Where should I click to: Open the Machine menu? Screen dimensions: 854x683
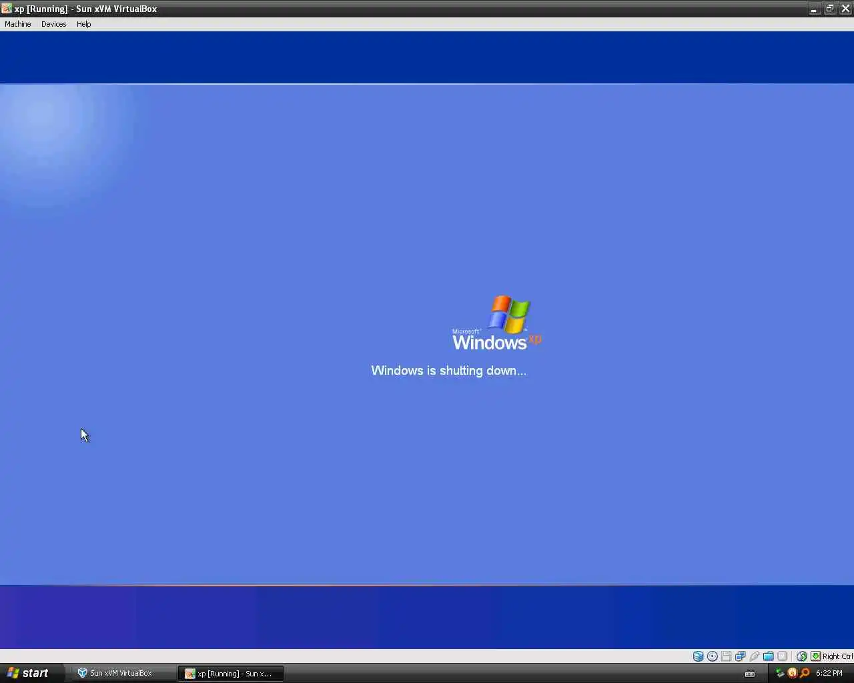tap(18, 24)
